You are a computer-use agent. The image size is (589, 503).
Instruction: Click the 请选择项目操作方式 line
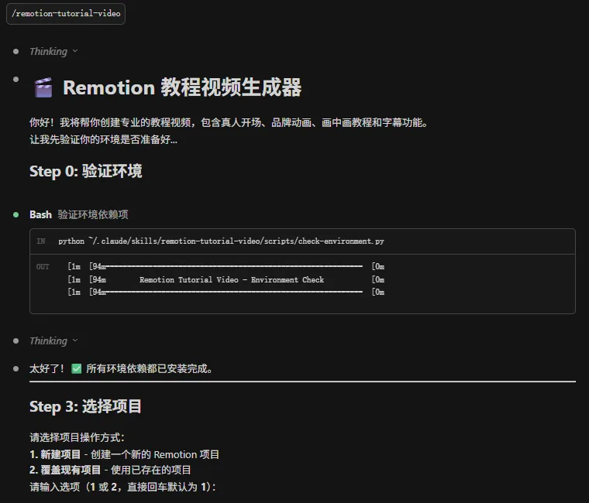(x=77, y=437)
